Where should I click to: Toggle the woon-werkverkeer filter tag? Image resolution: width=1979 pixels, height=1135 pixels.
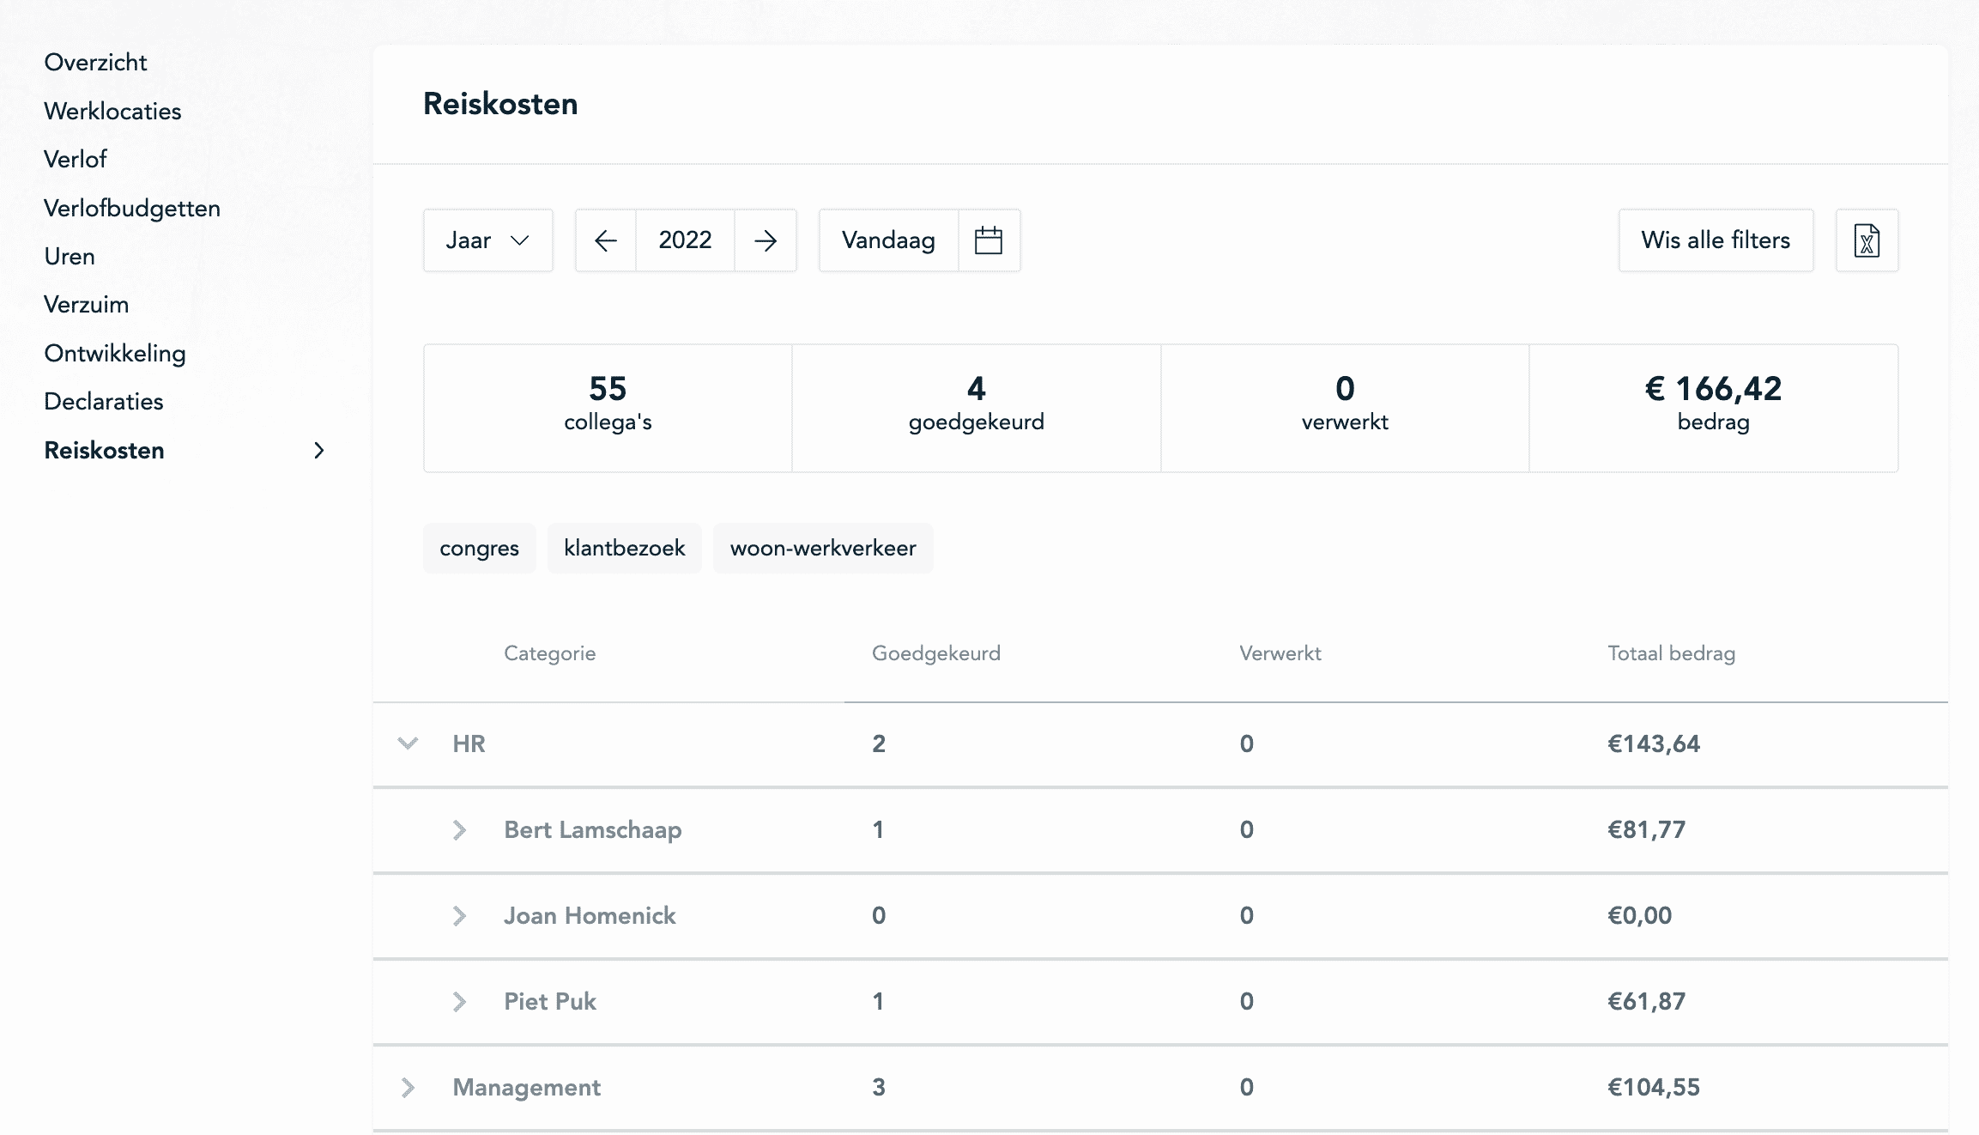pyautogui.click(x=822, y=548)
